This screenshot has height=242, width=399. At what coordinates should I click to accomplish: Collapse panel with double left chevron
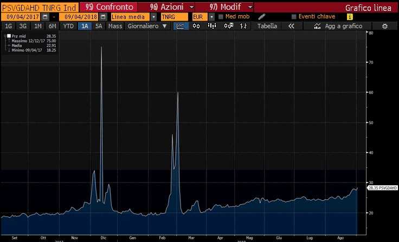point(292,26)
